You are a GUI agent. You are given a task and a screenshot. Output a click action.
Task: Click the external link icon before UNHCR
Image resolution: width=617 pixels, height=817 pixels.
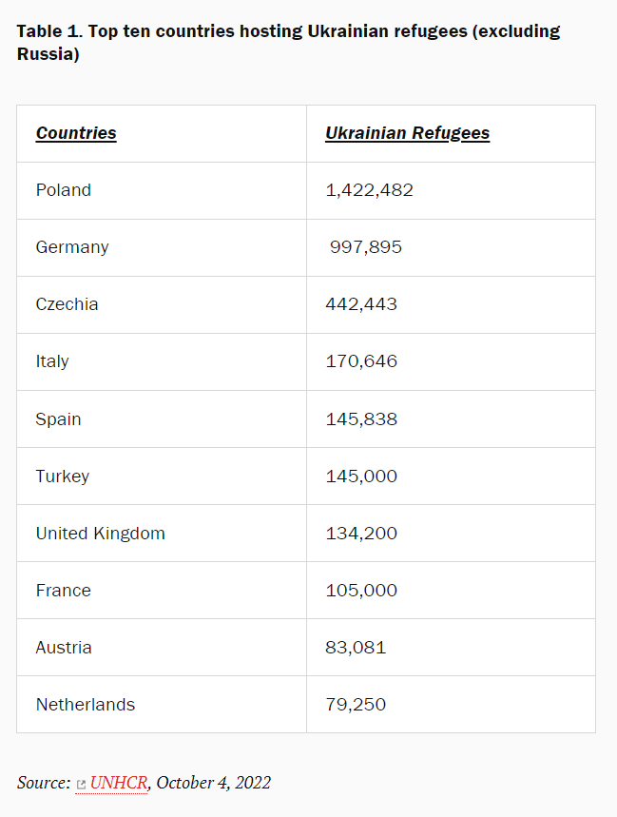click(x=82, y=785)
